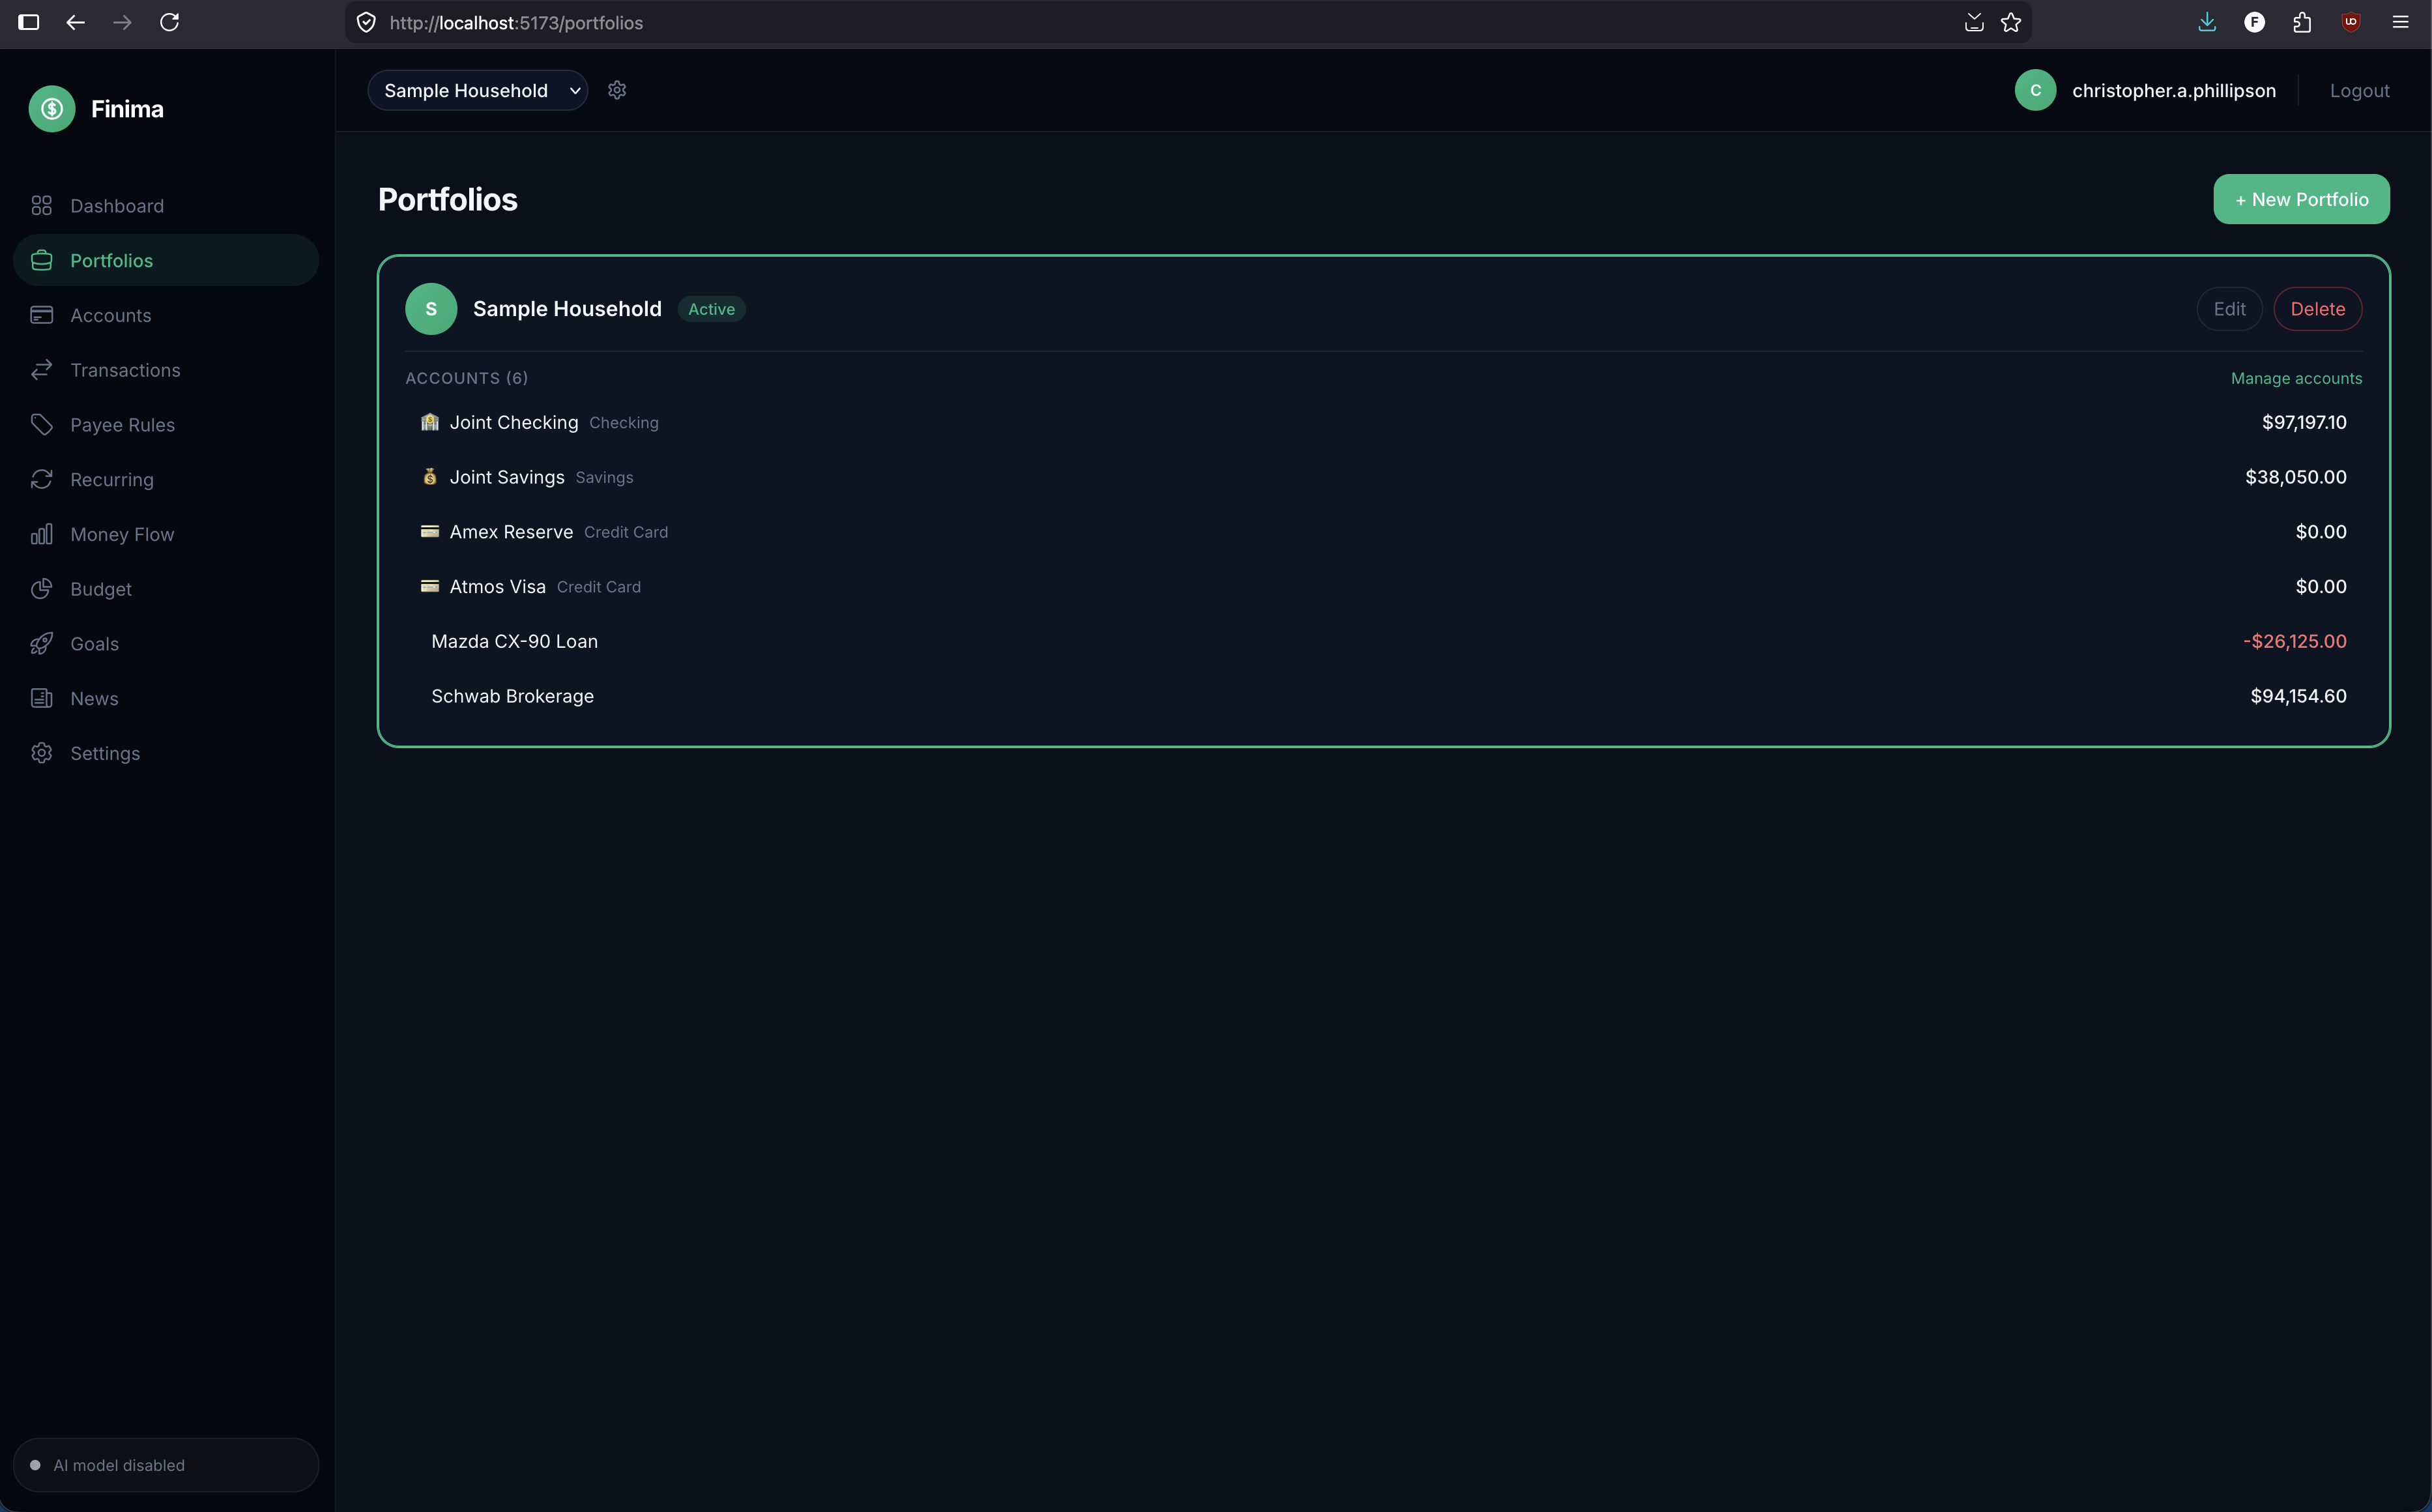Delete the Sample Household portfolio

2317,309
